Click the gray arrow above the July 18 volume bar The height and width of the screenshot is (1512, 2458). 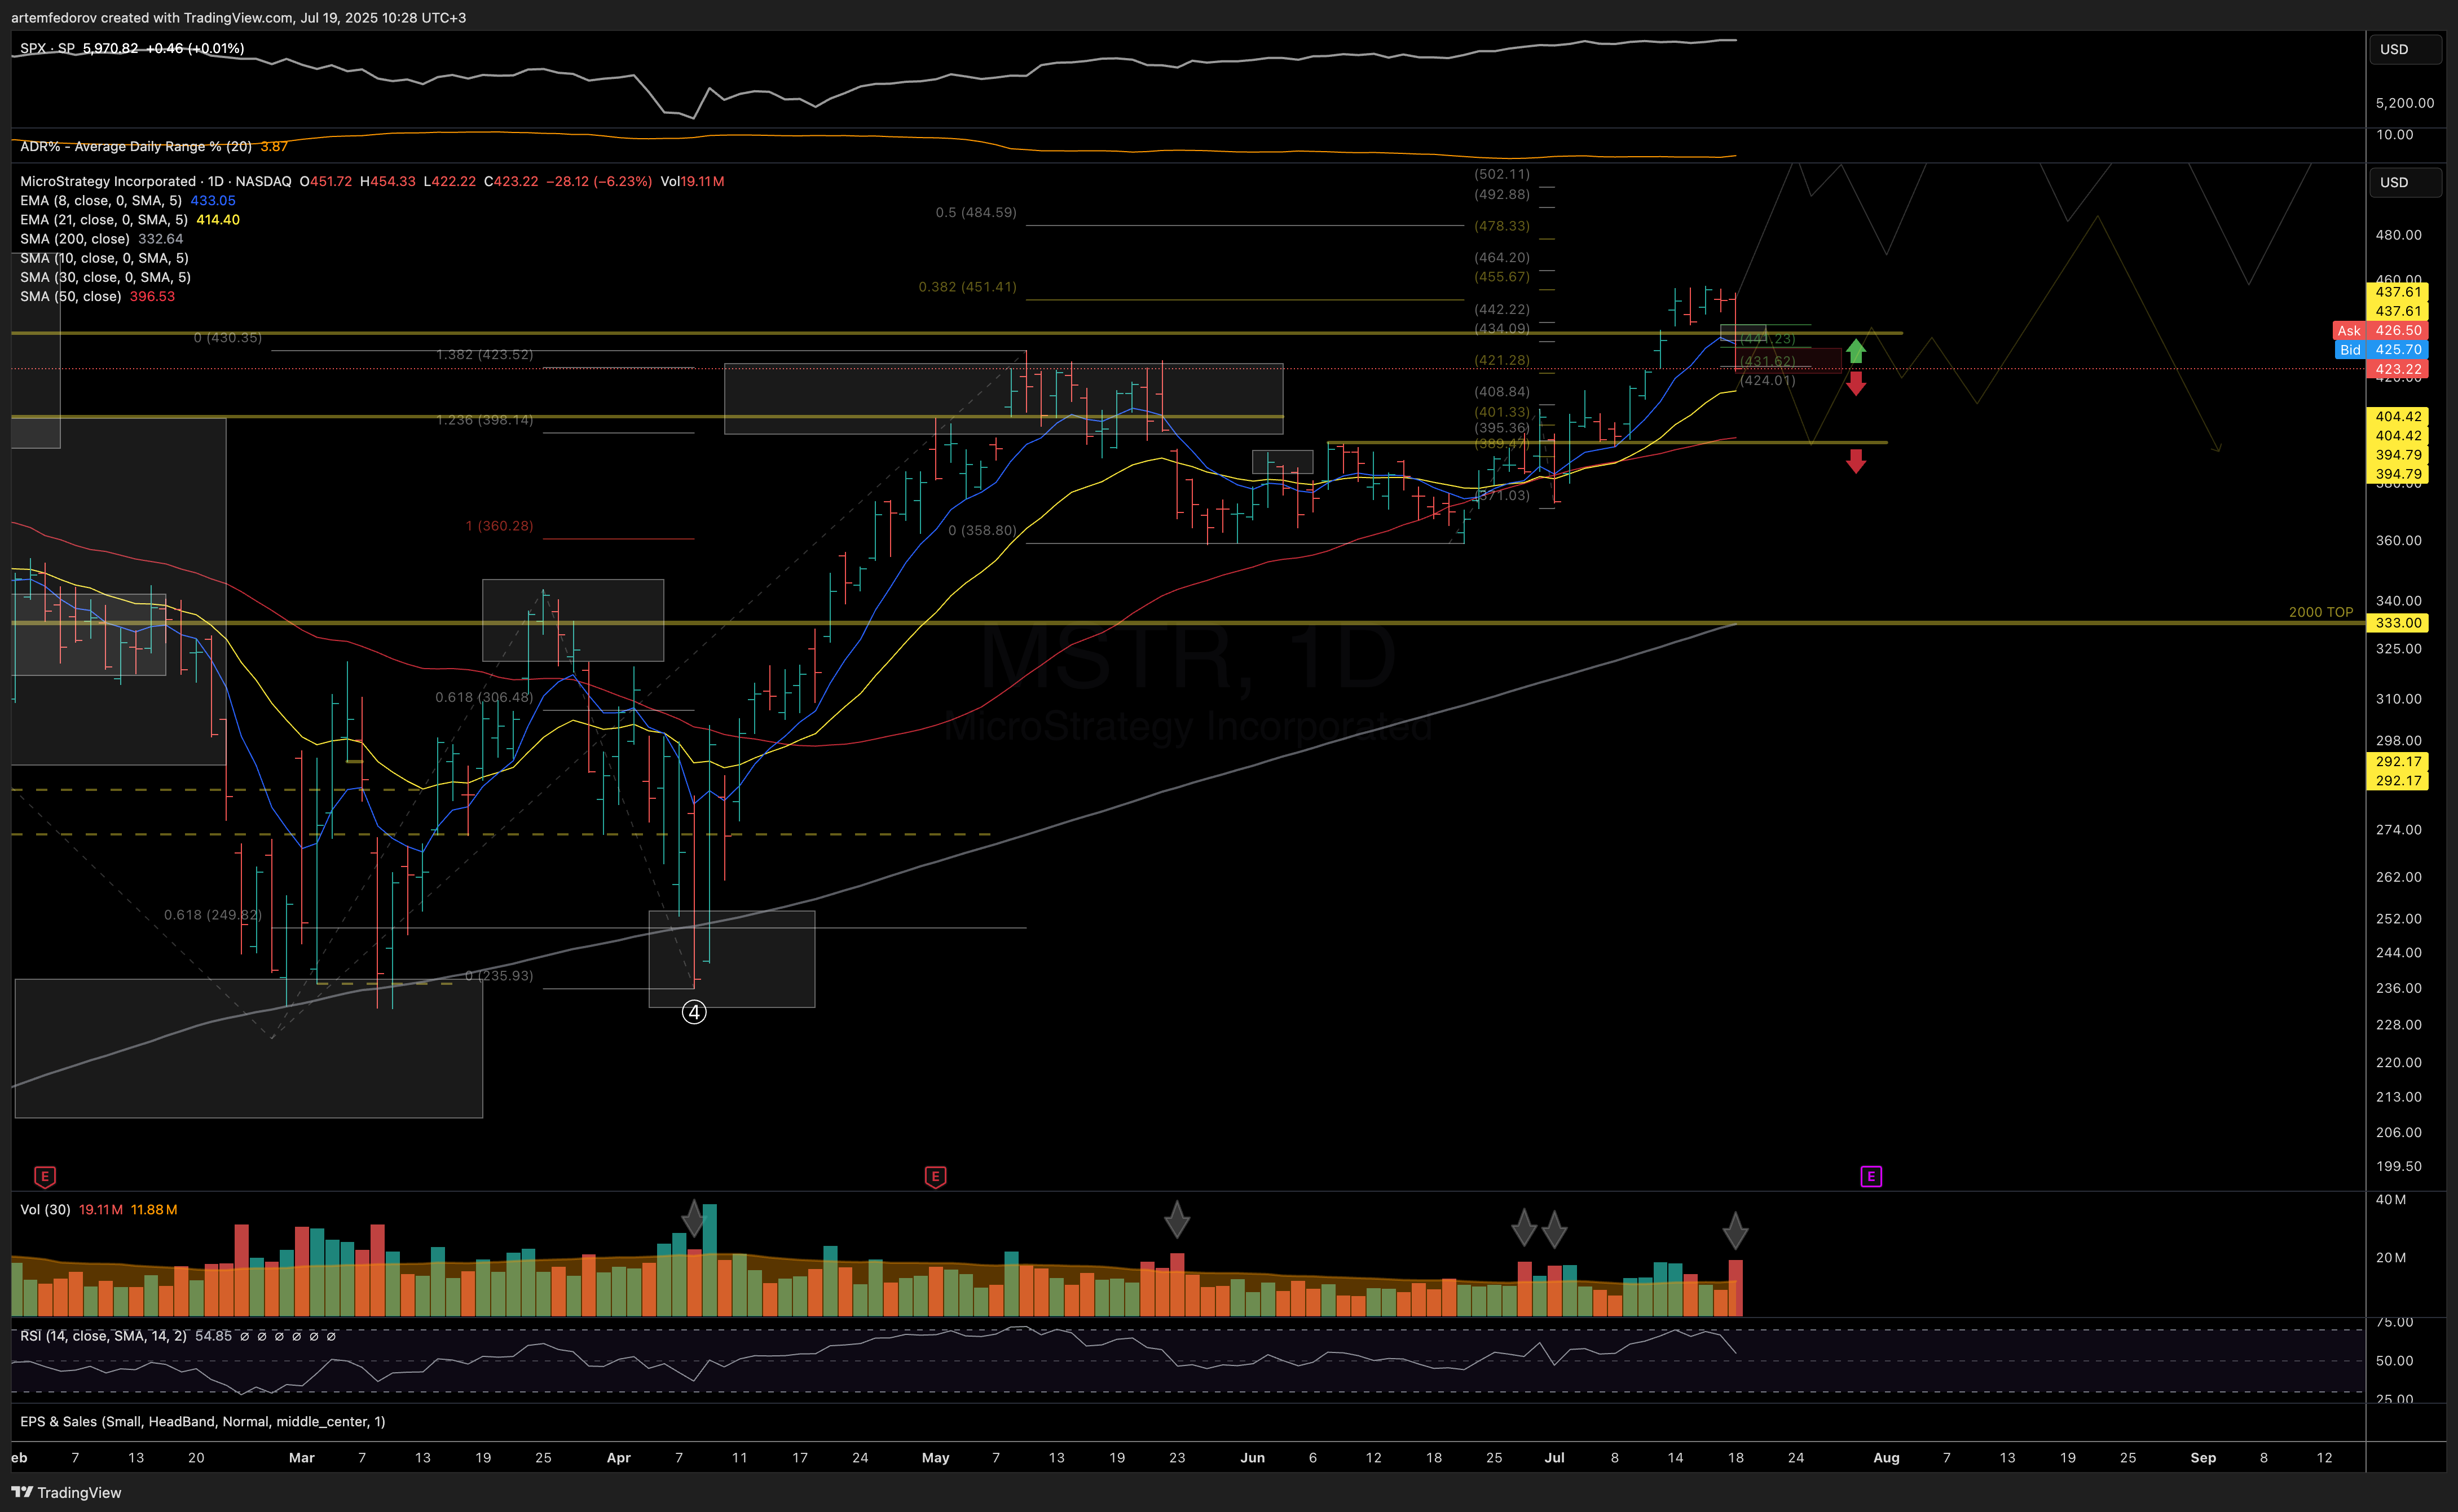tap(1735, 1231)
